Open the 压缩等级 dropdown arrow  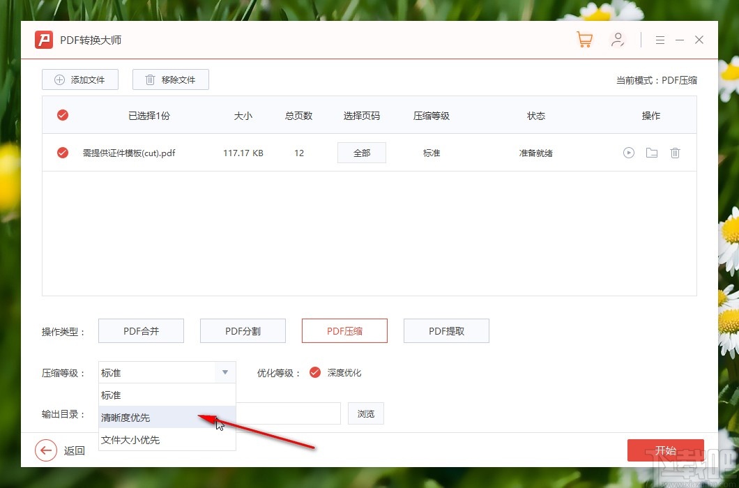[224, 372]
